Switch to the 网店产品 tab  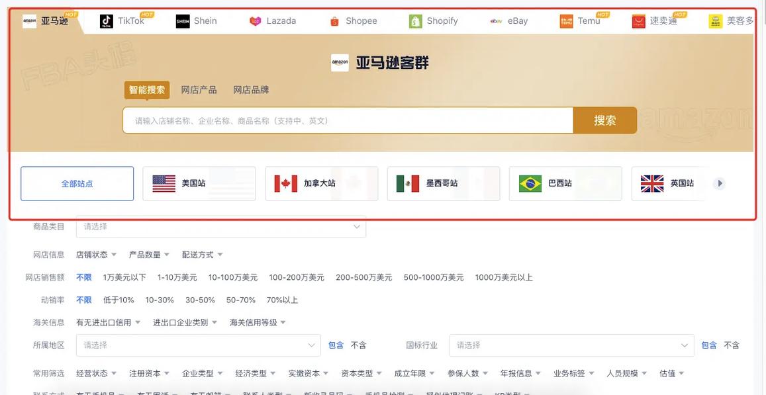pos(200,88)
